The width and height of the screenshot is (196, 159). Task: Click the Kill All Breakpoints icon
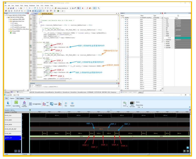(90, 8)
